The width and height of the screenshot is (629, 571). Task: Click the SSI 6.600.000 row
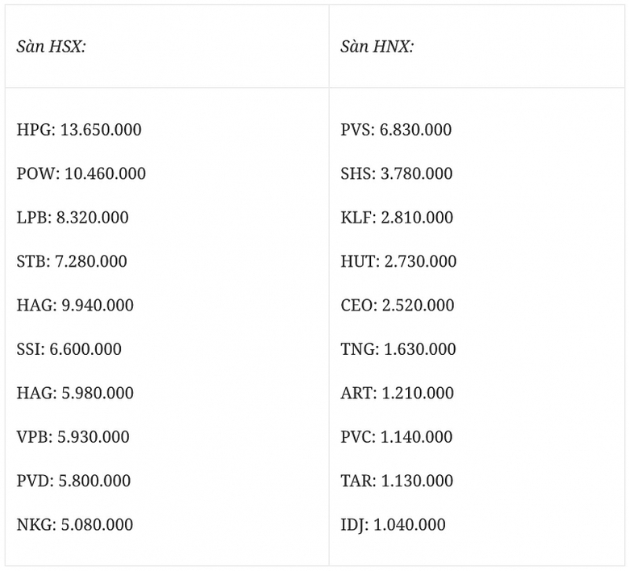tap(69, 349)
